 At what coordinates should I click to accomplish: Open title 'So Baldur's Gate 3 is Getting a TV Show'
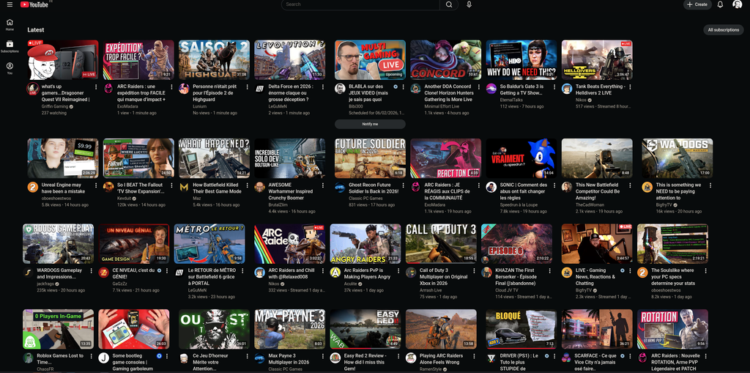(521, 89)
